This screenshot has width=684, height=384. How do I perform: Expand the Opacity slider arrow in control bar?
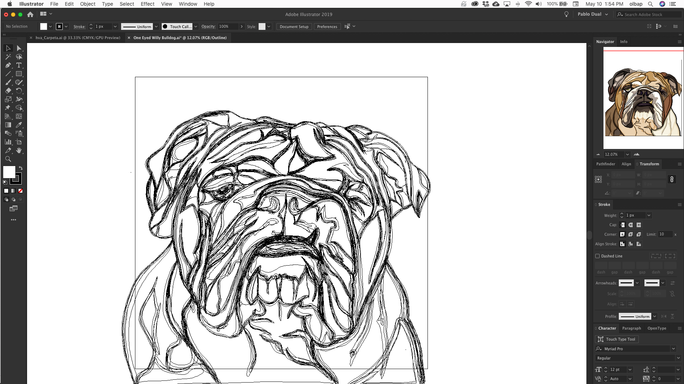point(242,27)
